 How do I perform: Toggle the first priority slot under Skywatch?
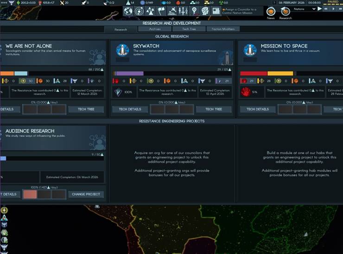pos(158,109)
